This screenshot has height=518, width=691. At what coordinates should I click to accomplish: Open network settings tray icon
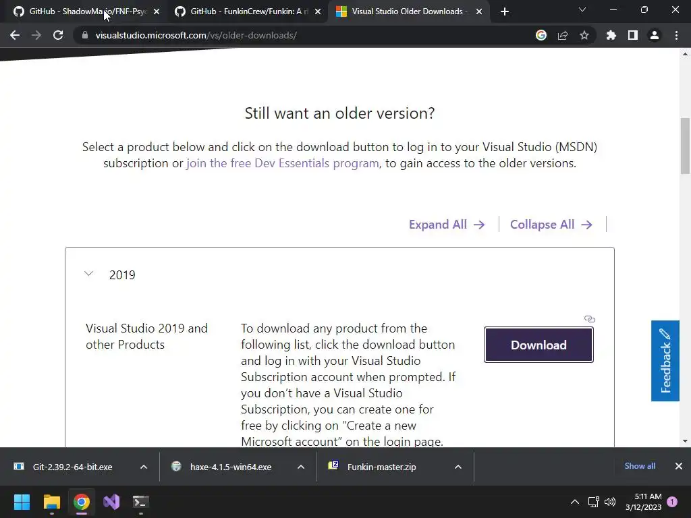tap(593, 502)
